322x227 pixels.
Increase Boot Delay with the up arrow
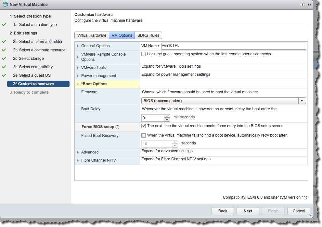tap(167, 116)
